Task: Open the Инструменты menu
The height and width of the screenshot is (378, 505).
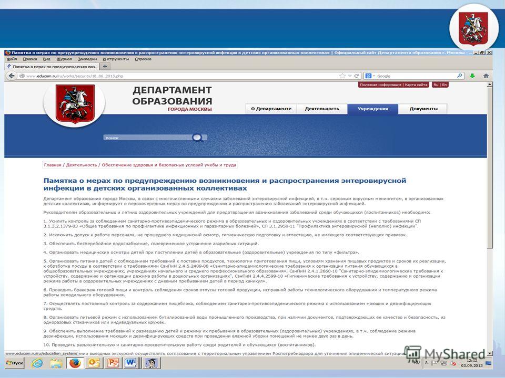Action: (x=116, y=59)
